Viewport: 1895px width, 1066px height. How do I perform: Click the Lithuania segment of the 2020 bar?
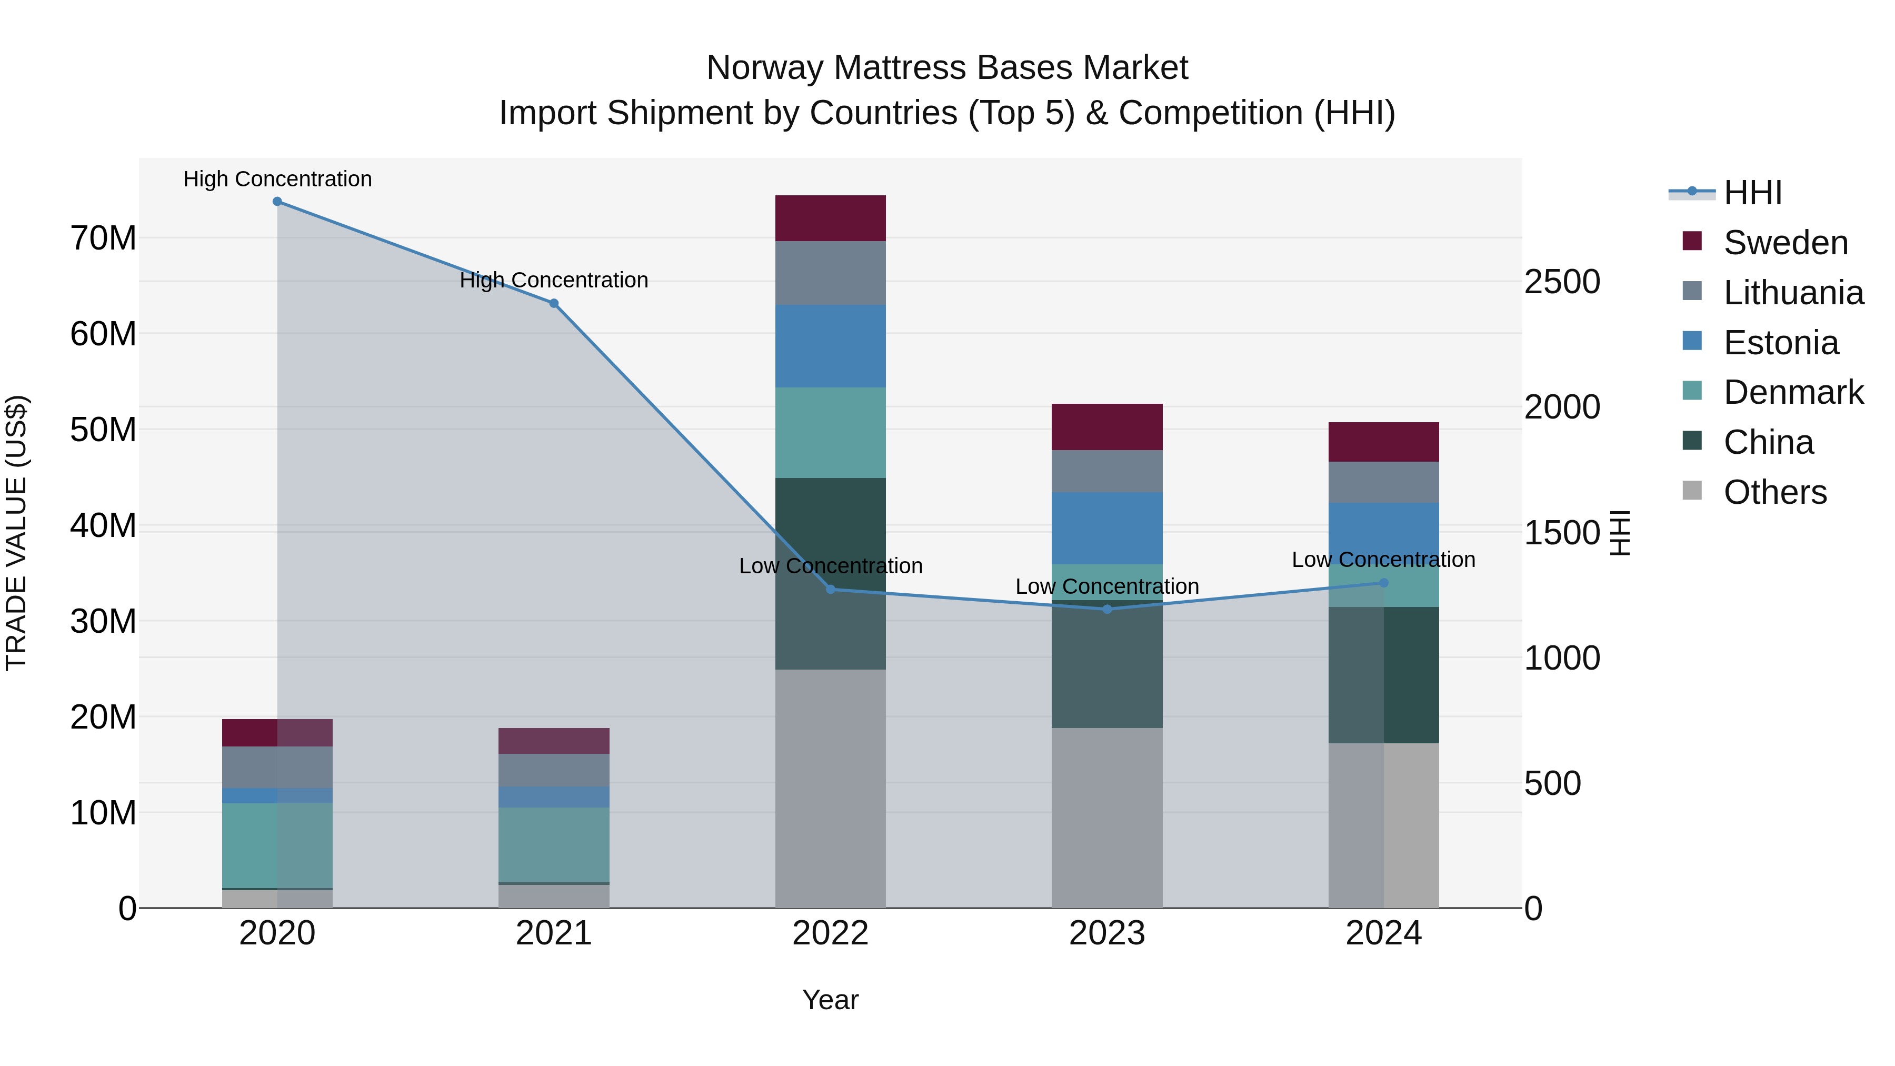point(277,768)
